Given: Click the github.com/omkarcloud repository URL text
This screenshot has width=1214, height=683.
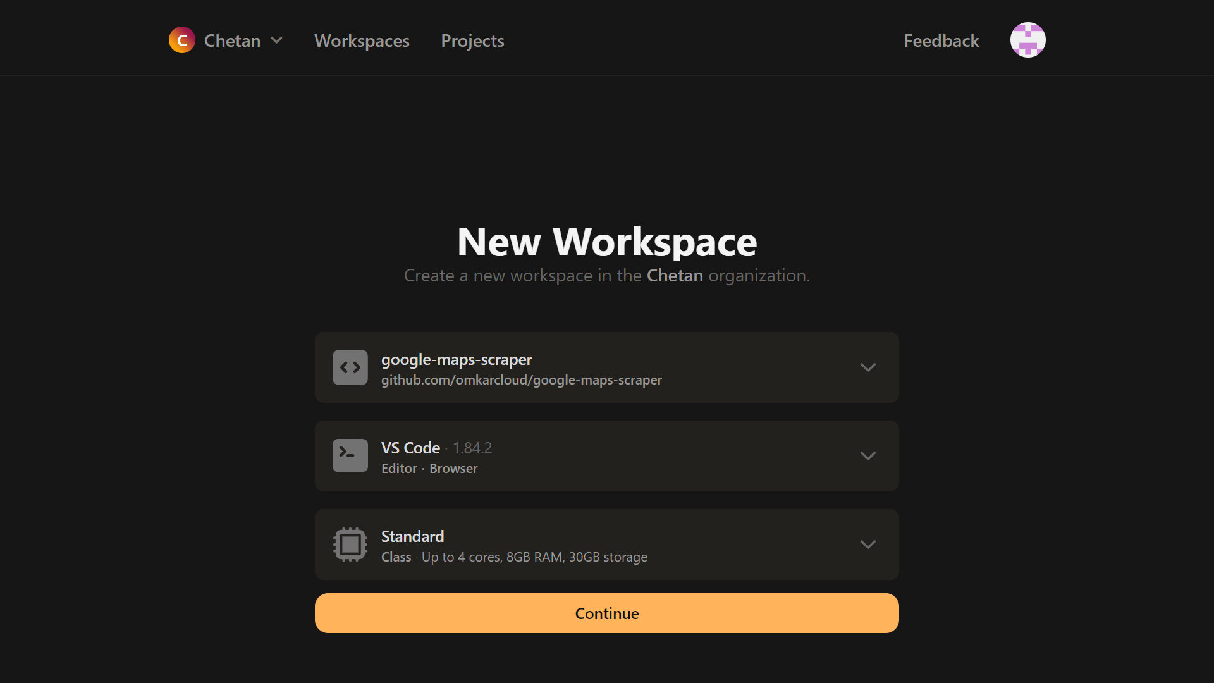Looking at the screenshot, I should tap(521, 380).
